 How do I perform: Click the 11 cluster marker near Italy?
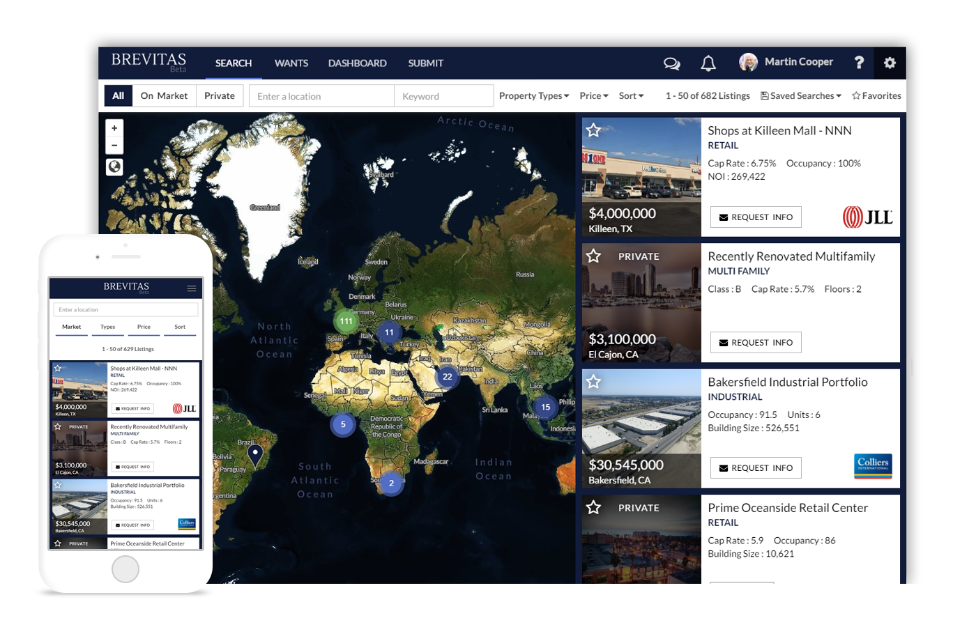click(x=389, y=332)
